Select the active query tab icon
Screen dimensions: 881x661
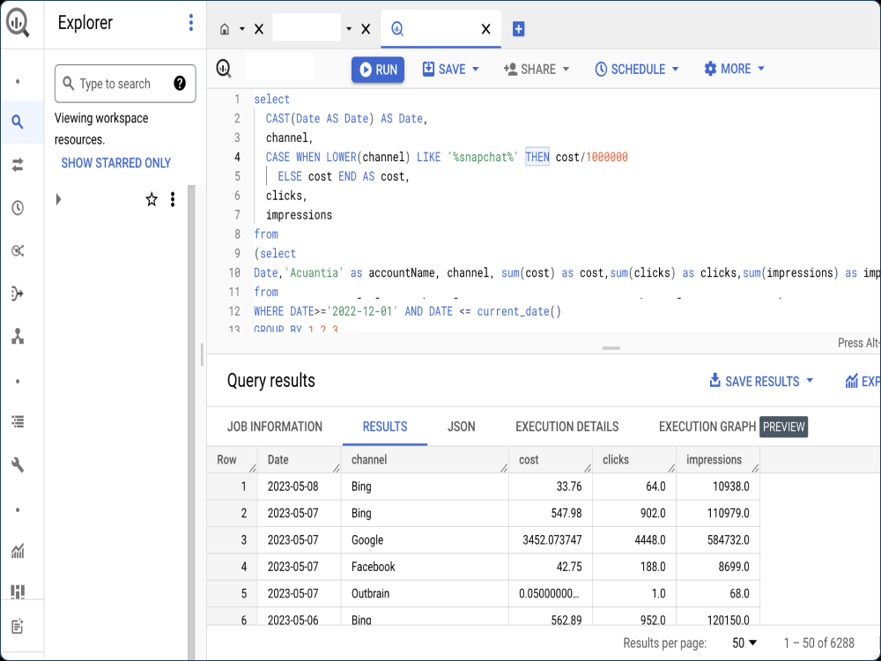point(397,29)
